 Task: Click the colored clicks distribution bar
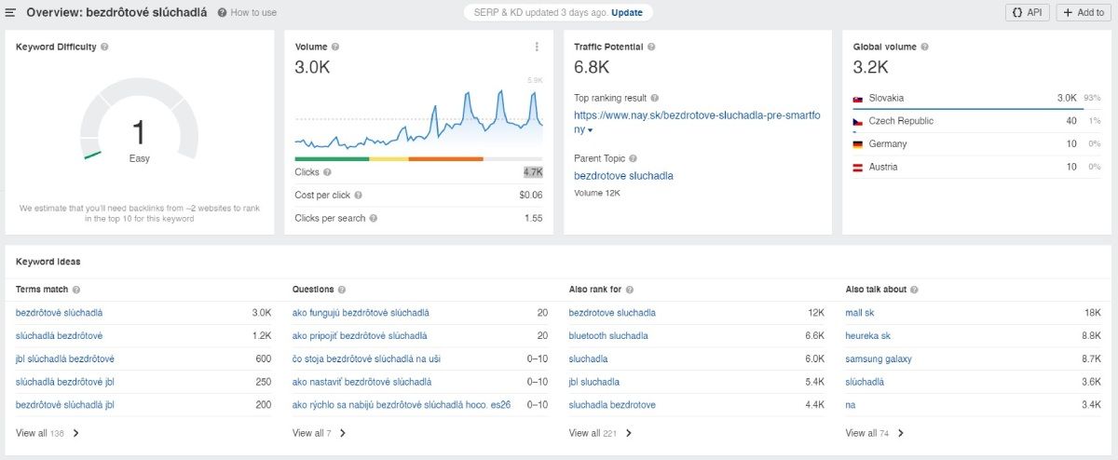point(419,159)
